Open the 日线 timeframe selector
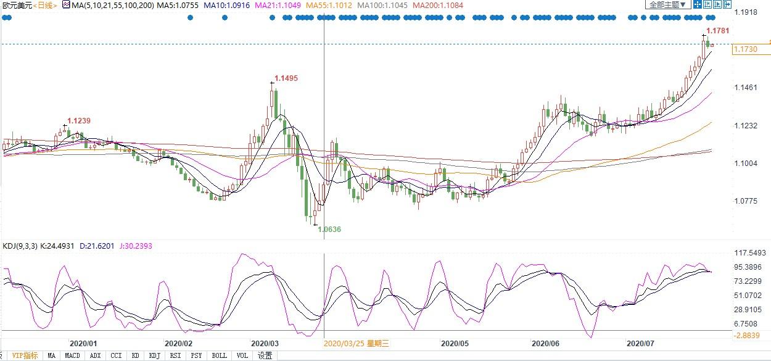The height and width of the screenshot is (361, 771). tap(45, 5)
